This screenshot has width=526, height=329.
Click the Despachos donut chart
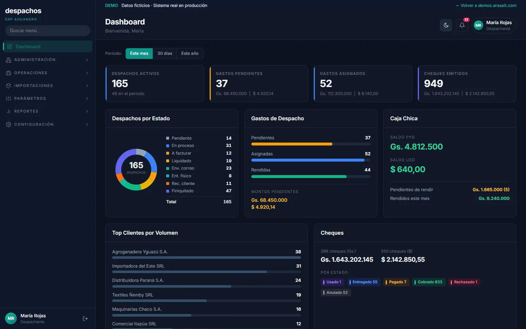tap(136, 170)
